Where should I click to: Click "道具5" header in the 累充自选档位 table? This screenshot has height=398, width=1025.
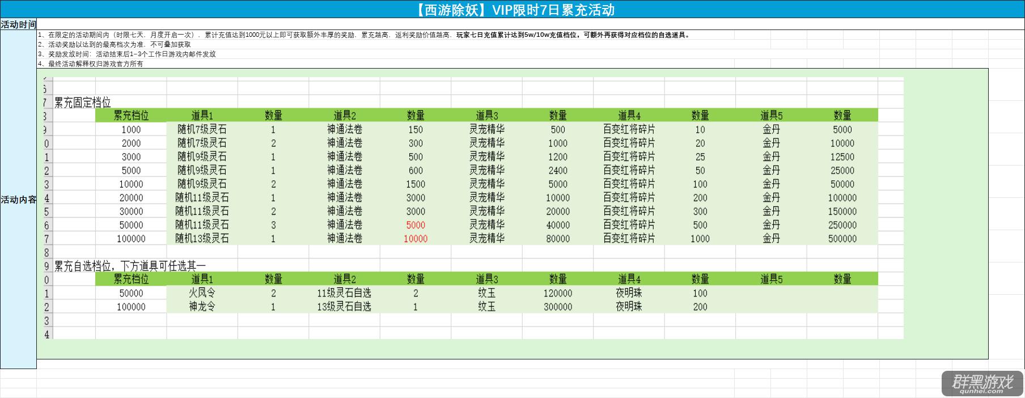click(772, 279)
